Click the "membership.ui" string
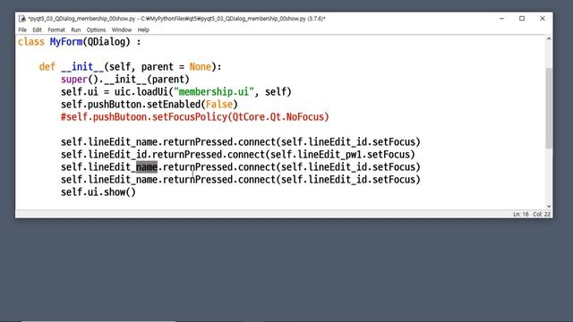Image resolution: width=573 pixels, height=322 pixels. (214, 92)
